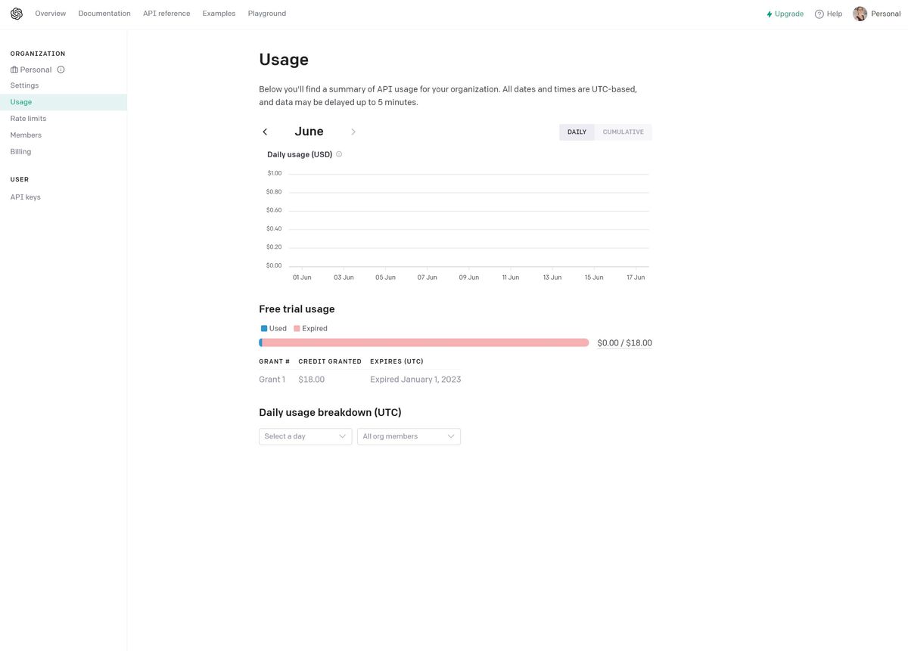Image resolution: width=908 pixels, height=651 pixels.
Task: Click the free trial usage progress bar
Action: click(x=424, y=342)
